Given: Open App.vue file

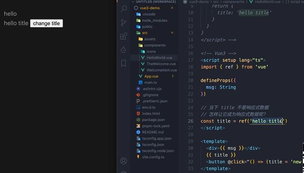Looking at the screenshot, I should click(x=151, y=76).
